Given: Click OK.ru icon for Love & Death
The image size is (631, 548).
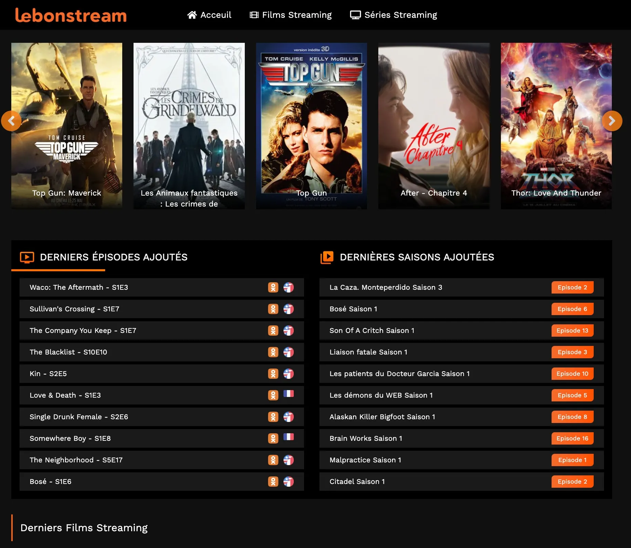Looking at the screenshot, I should coord(273,395).
